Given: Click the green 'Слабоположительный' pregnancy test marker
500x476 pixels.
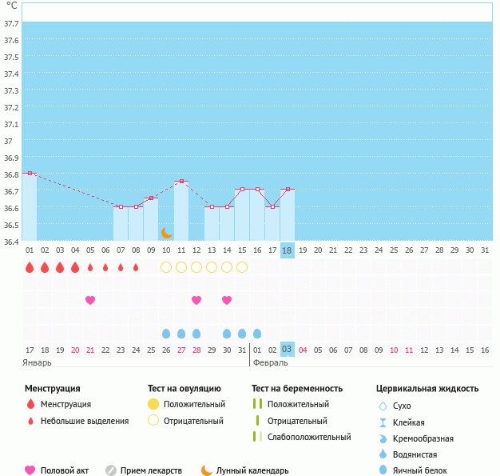Looking at the screenshot, I should coord(257,437).
